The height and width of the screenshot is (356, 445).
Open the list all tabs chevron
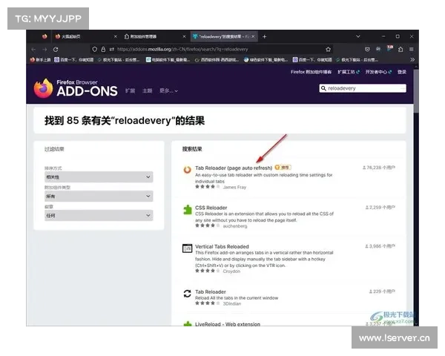pos(358,36)
